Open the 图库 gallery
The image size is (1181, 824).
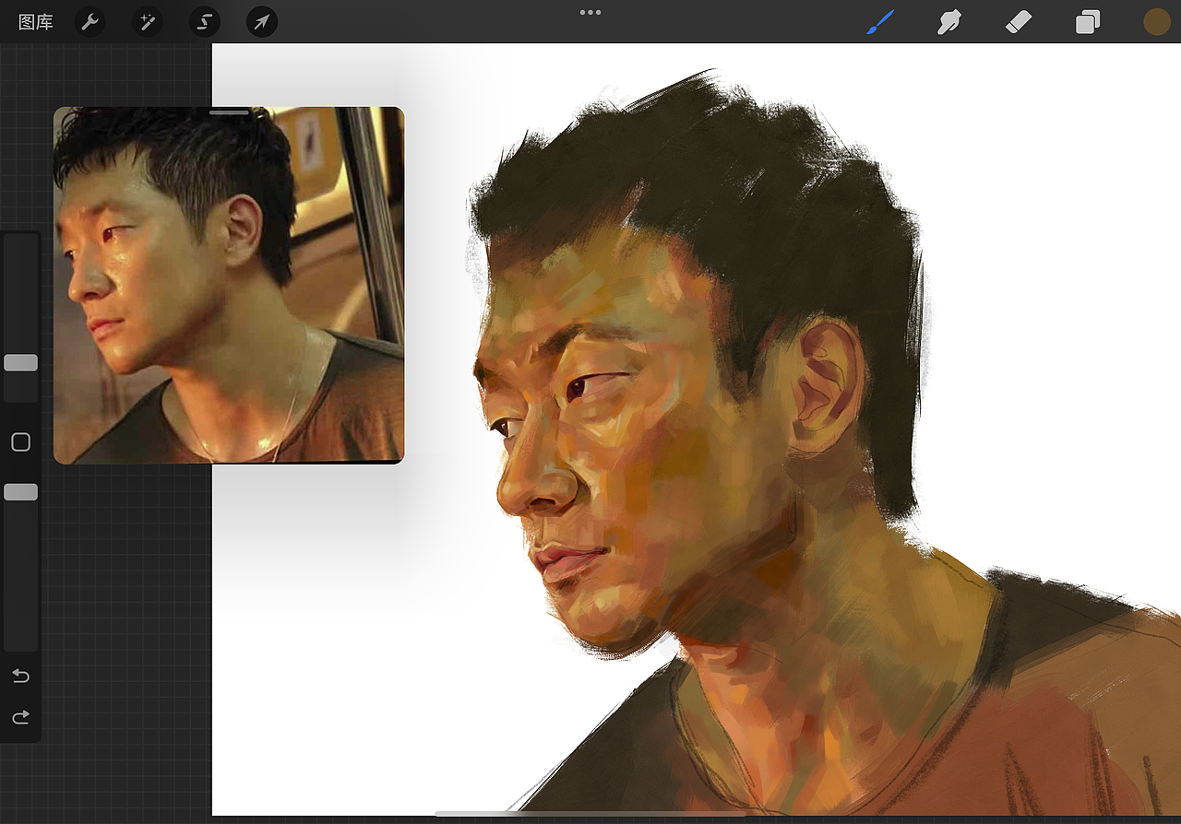(36, 22)
